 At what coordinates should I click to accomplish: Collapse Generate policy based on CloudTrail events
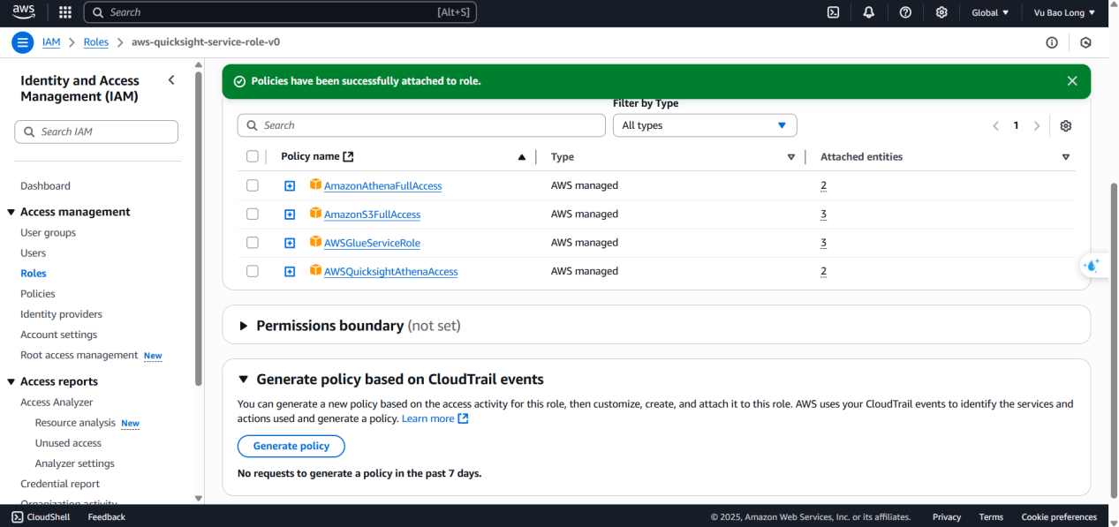point(244,380)
